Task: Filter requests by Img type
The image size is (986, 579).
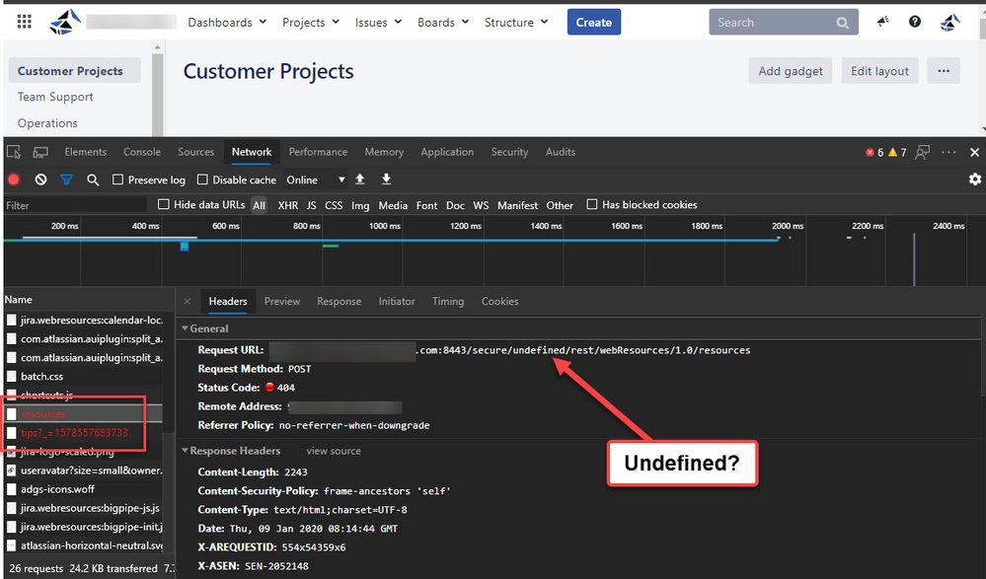Action: [360, 205]
